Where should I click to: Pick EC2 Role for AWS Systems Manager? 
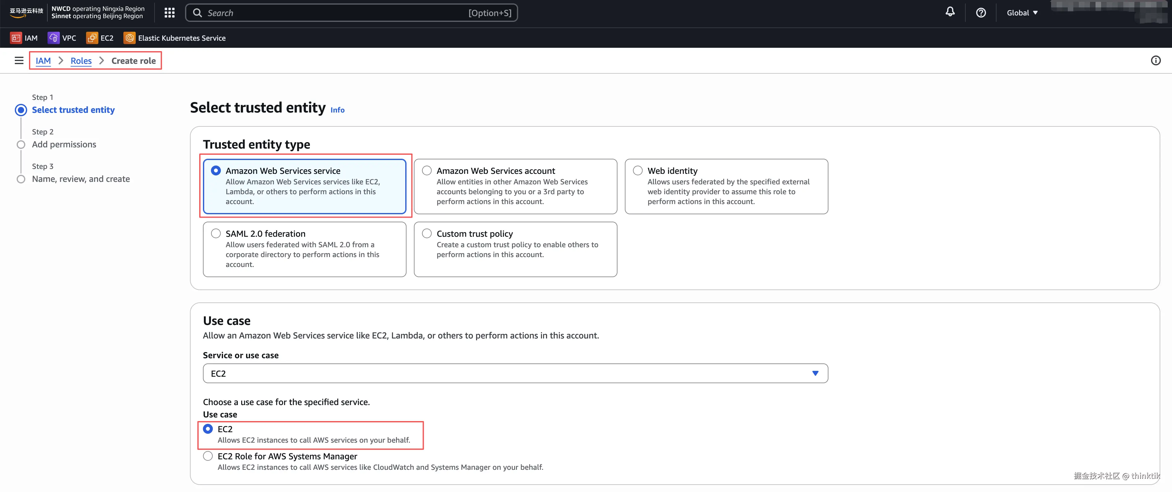[208, 456]
